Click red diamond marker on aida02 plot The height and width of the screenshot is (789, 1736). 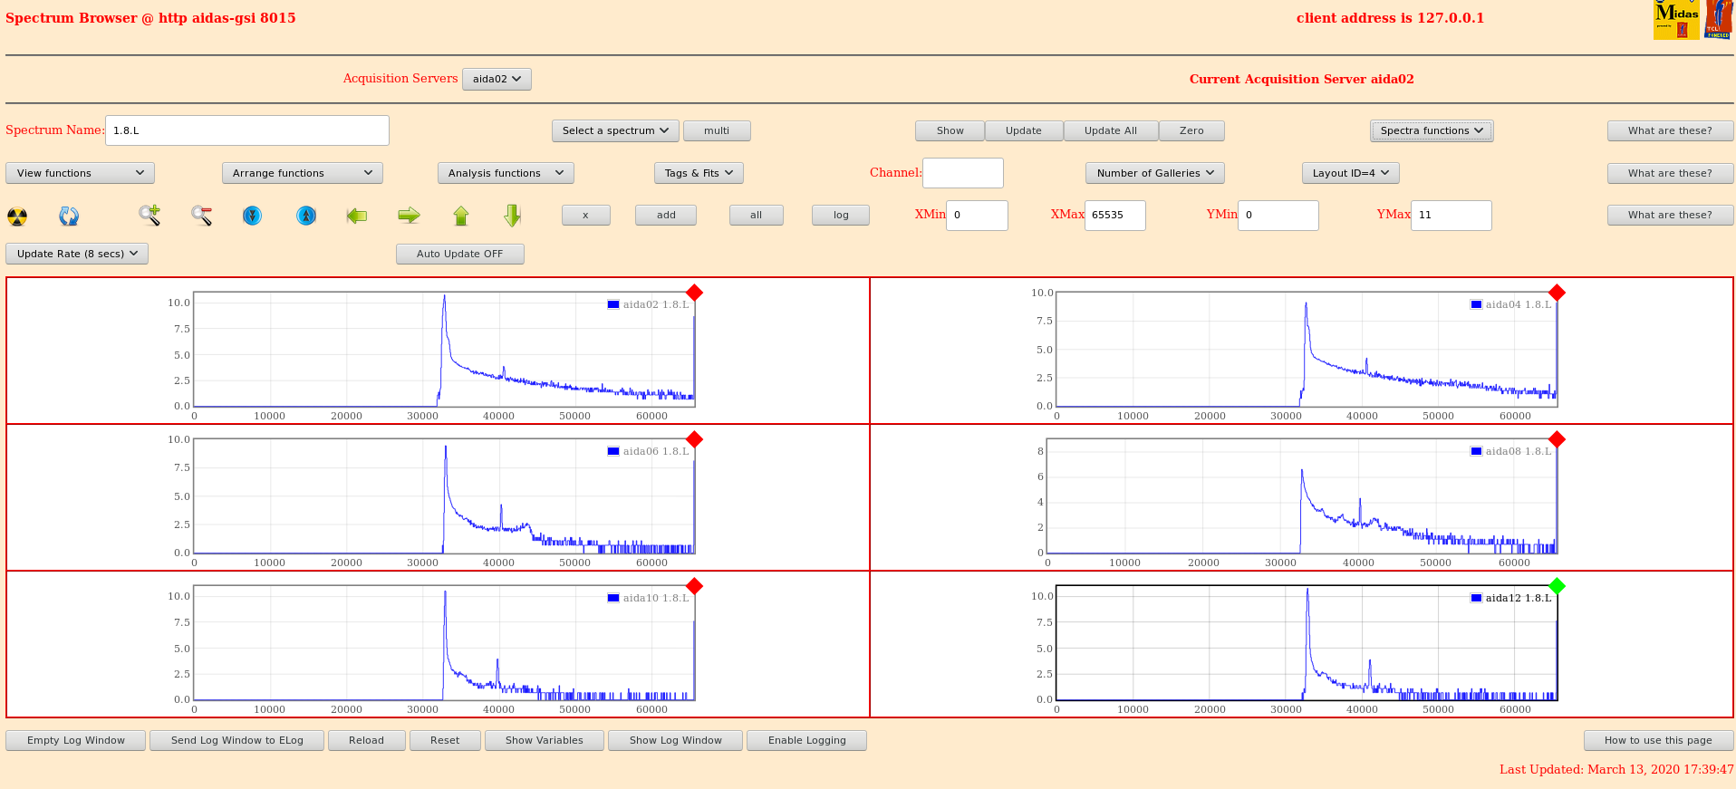tap(694, 293)
